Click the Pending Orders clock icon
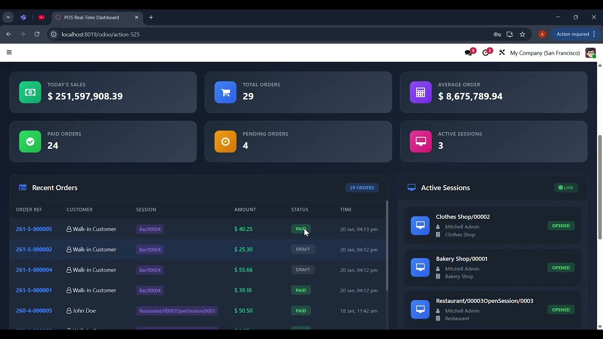 226,142
